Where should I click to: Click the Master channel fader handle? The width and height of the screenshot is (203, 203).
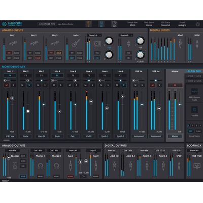click(180, 105)
